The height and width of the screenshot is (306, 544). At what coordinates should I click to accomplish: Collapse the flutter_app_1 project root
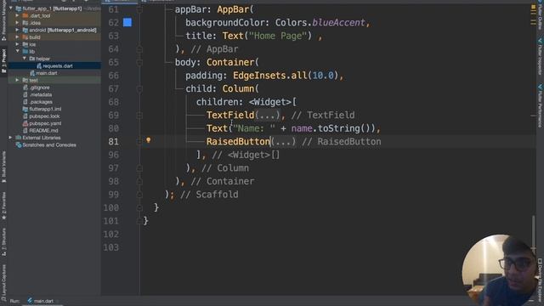[x=11, y=8]
